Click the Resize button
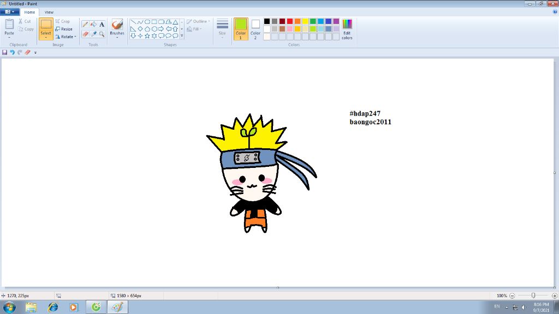The height and width of the screenshot is (314, 559). point(64,29)
